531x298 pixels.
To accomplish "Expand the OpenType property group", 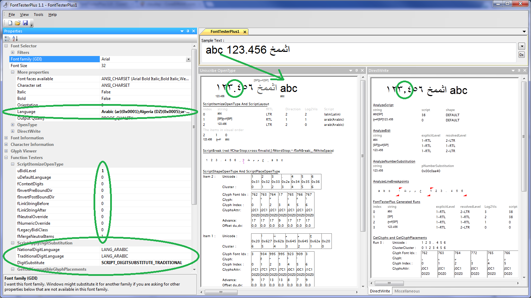I will (x=13, y=125).
